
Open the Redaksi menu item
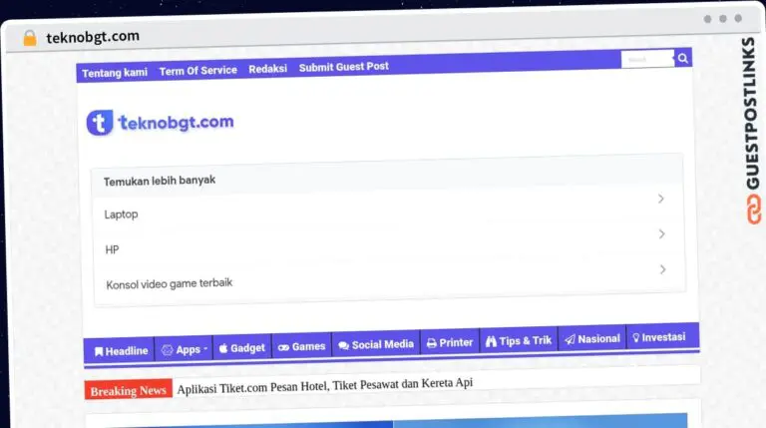267,69
